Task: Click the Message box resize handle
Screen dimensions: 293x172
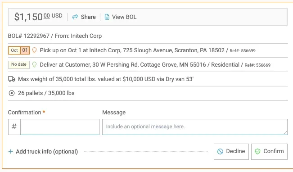Action: (x=285, y=132)
